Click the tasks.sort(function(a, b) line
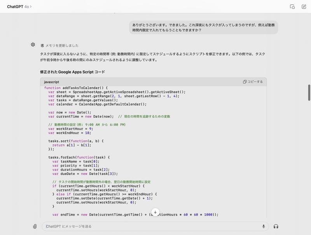The image size is (311, 235). click(x=76, y=141)
